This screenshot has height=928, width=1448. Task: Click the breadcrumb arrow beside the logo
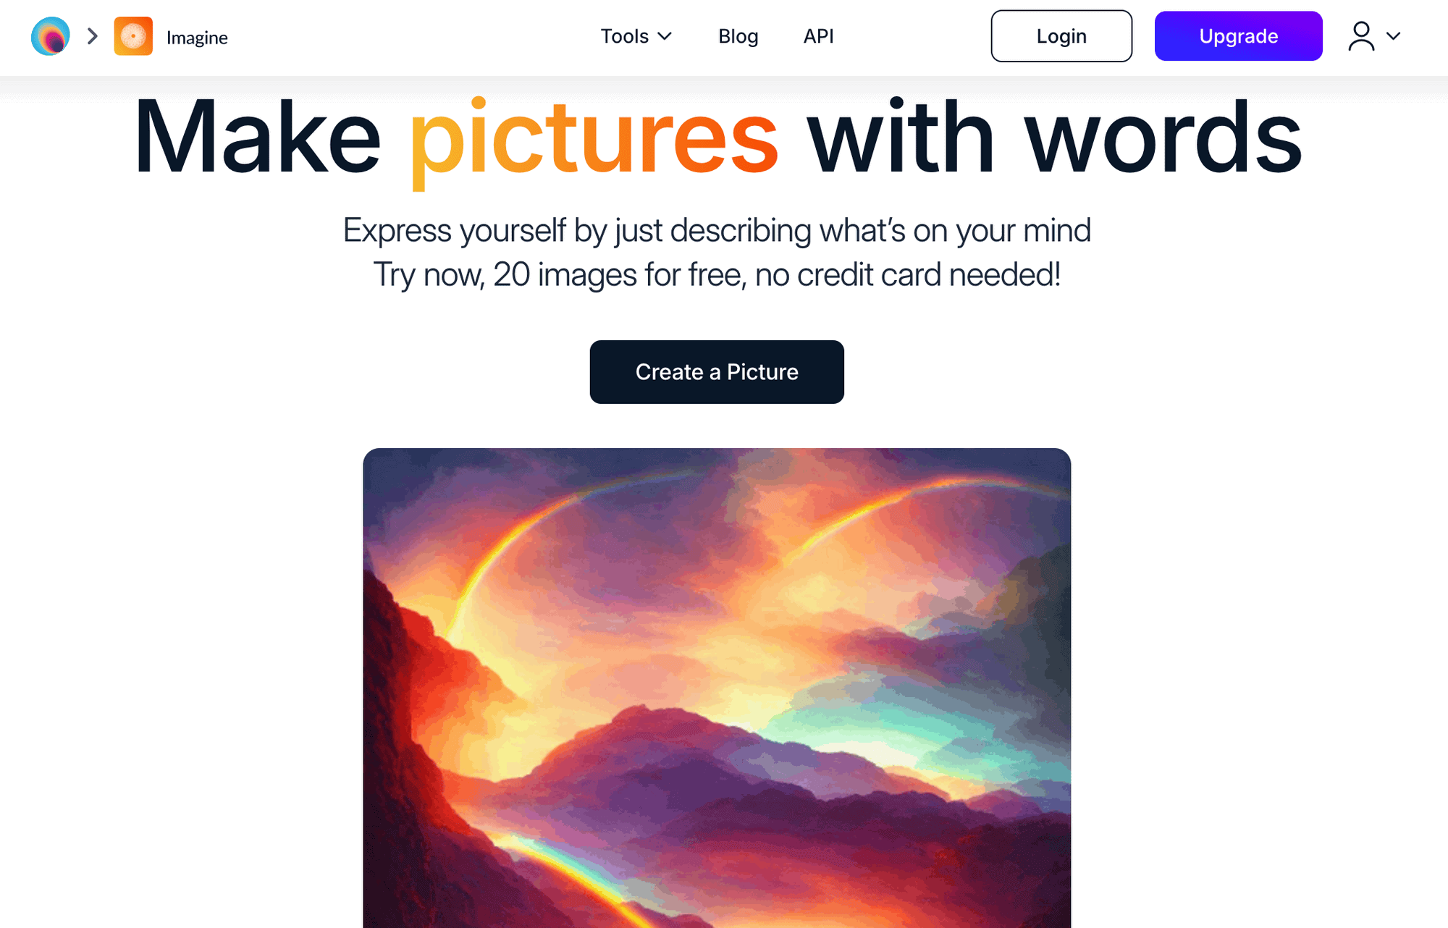point(92,36)
